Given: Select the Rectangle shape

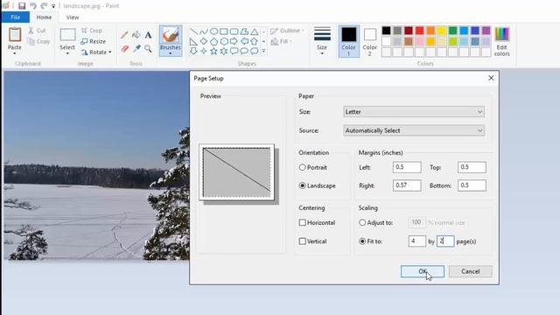Looking at the screenshot, I should coord(224,31).
